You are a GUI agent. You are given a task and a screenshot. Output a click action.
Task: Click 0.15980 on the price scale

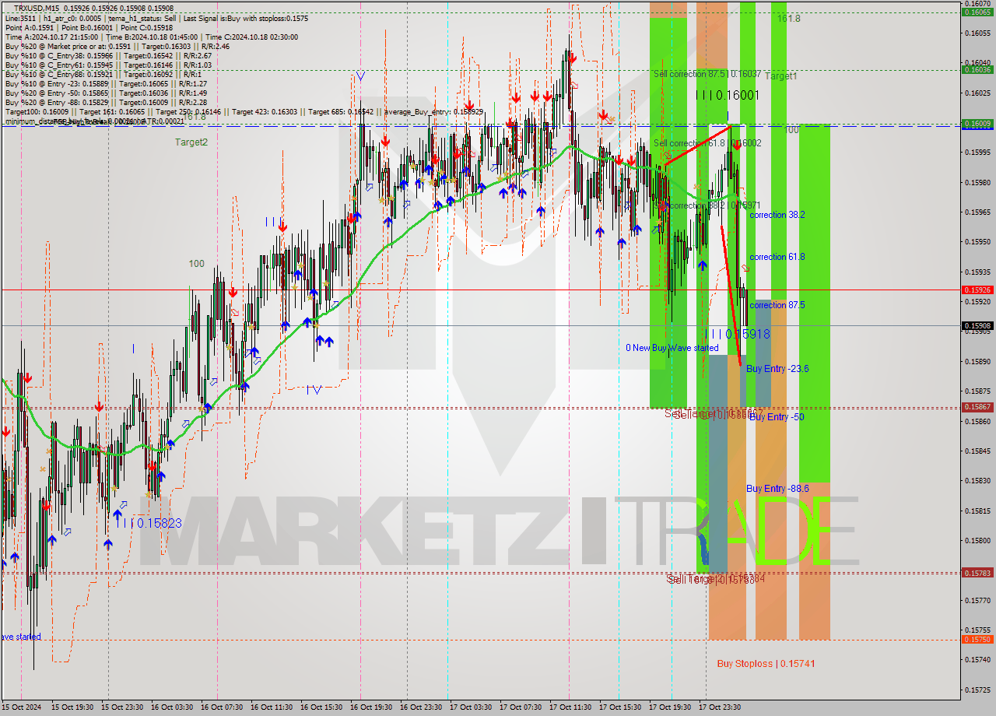coord(977,182)
